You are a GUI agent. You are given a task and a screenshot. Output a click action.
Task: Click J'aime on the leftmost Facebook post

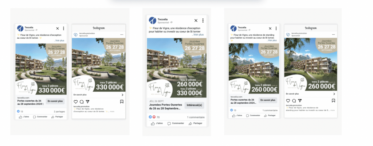24,117
